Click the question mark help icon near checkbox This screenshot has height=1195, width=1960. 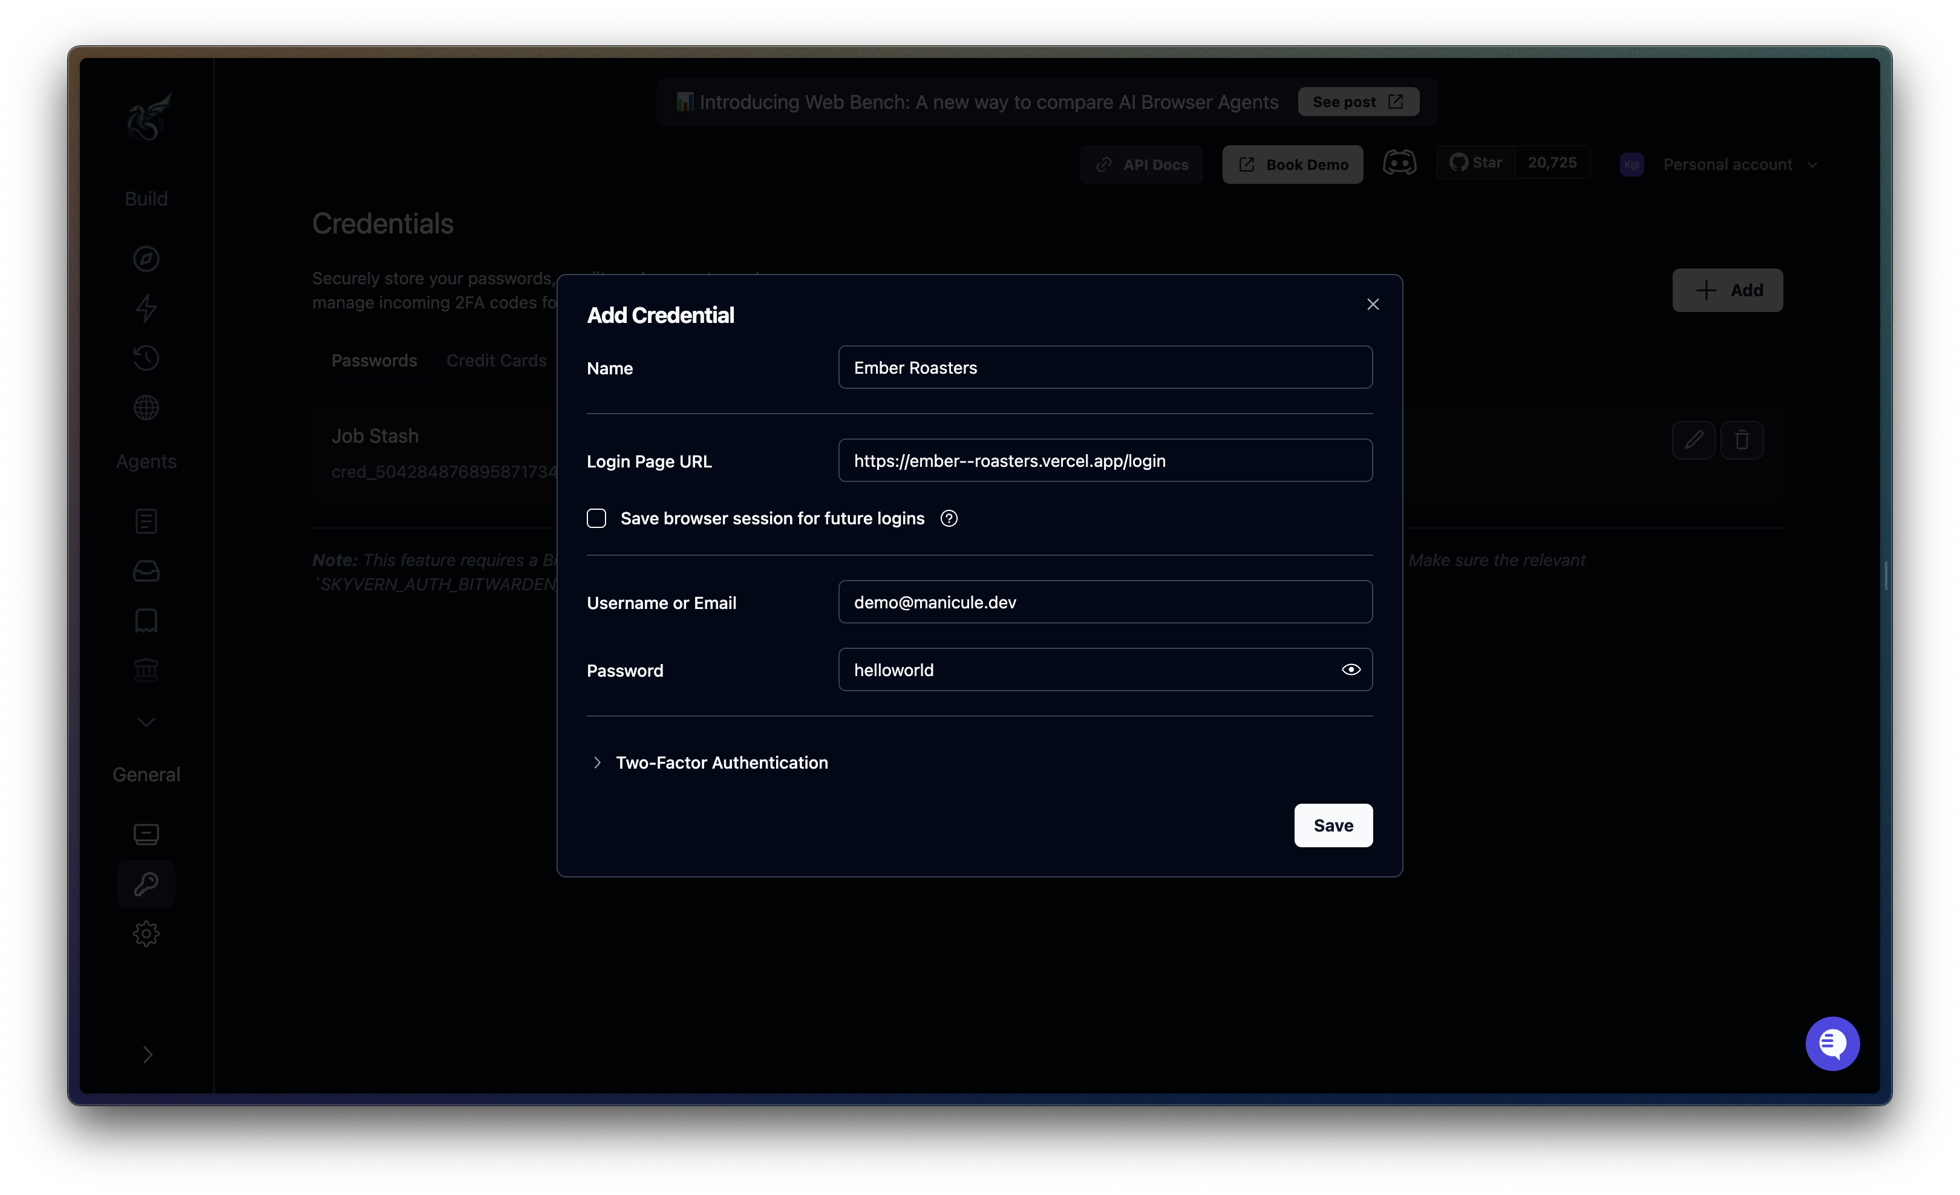[x=948, y=518]
